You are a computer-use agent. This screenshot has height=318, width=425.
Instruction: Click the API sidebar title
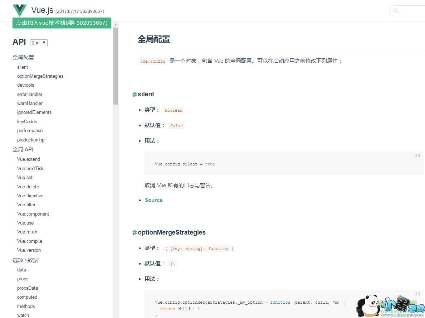[x=19, y=42]
